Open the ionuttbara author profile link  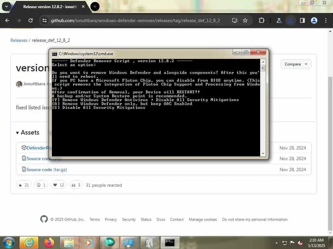tap(34, 84)
